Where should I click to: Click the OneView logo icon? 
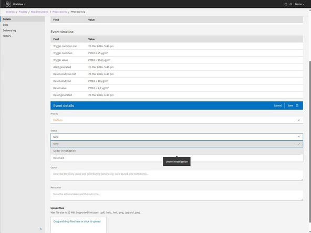tap(8, 4)
